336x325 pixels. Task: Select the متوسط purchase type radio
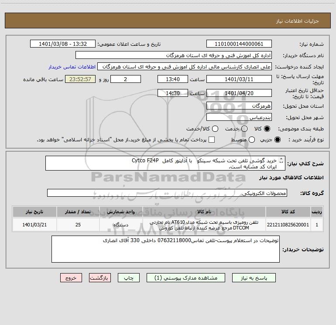[x=252, y=140]
